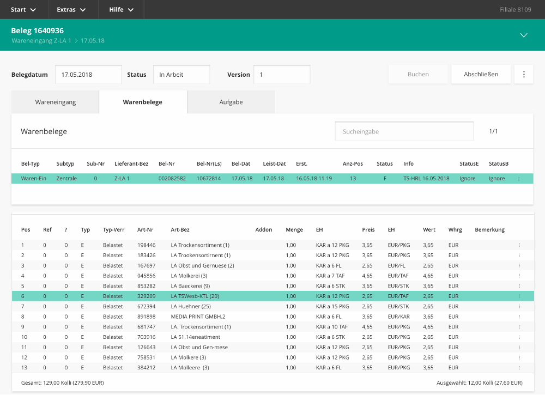This screenshot has height=395, width=545.
Task: Click the Whrg column header
Action: 455,229
